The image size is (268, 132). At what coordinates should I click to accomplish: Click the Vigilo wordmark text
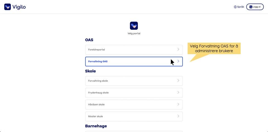click(x=19, y=7)
